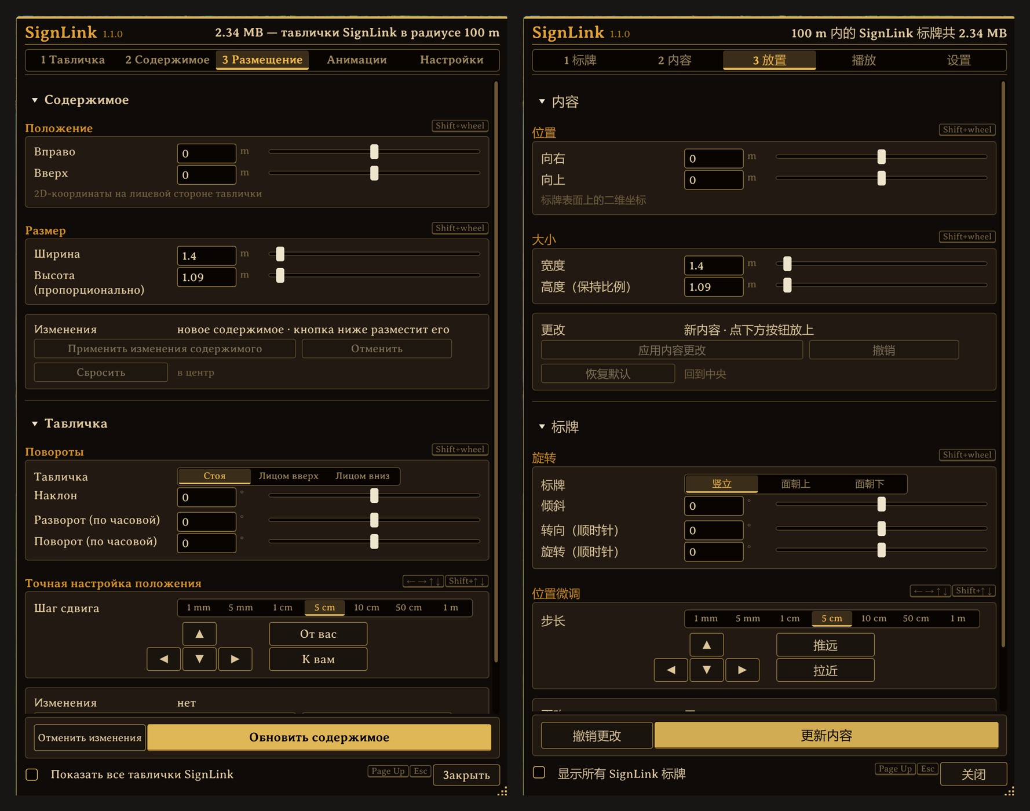The width and height of the screenshot is (1030, 811).
Task: Enable Показать все таблички SignLink checkbox
Action: [x=32, y=775]
